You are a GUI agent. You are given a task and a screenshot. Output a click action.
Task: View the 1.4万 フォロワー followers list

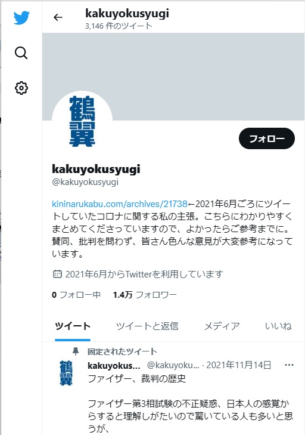click(145, 295)
